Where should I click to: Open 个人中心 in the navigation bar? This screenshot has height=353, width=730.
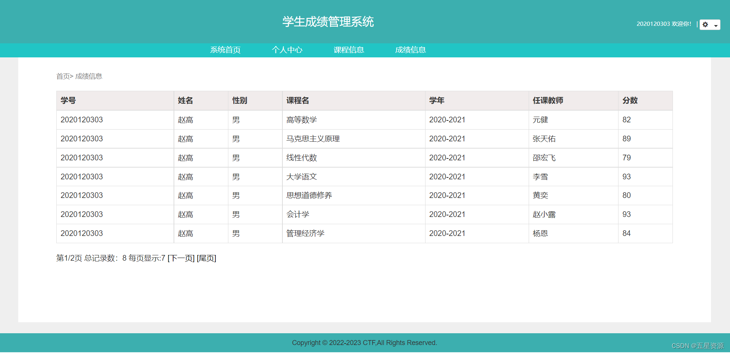(287, 50)
